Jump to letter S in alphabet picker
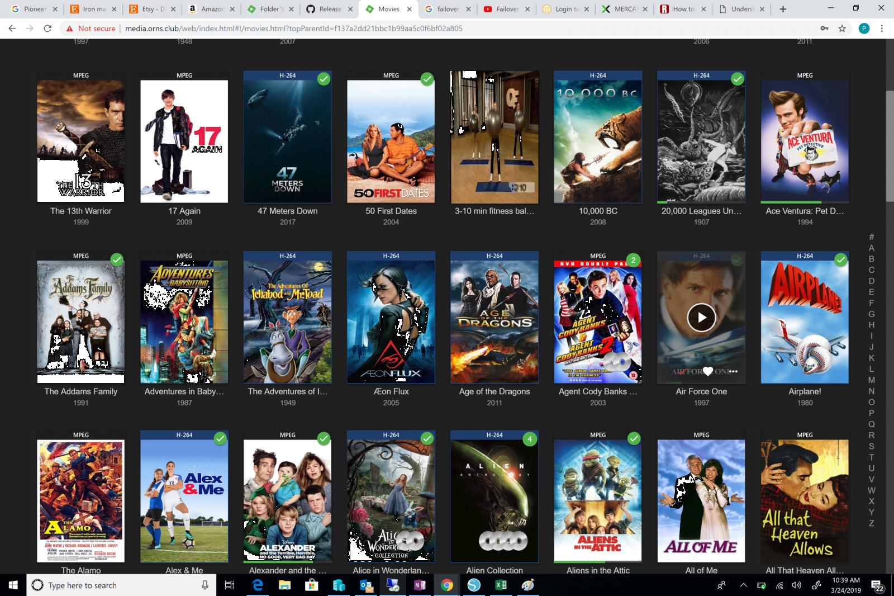 [x=871, y=446]
